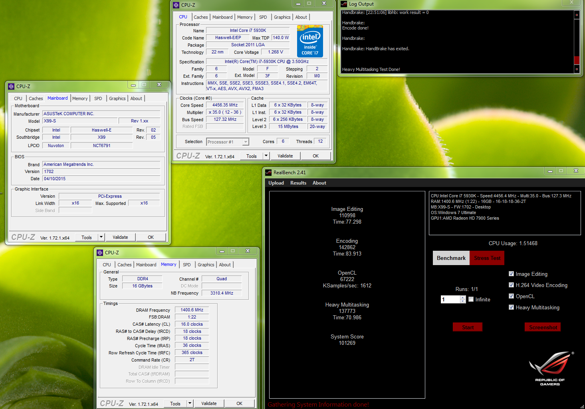The image size is (585, 409).
Task: Click the System Score value 101269
Action: pyautogui.click(x=347, y=343)
